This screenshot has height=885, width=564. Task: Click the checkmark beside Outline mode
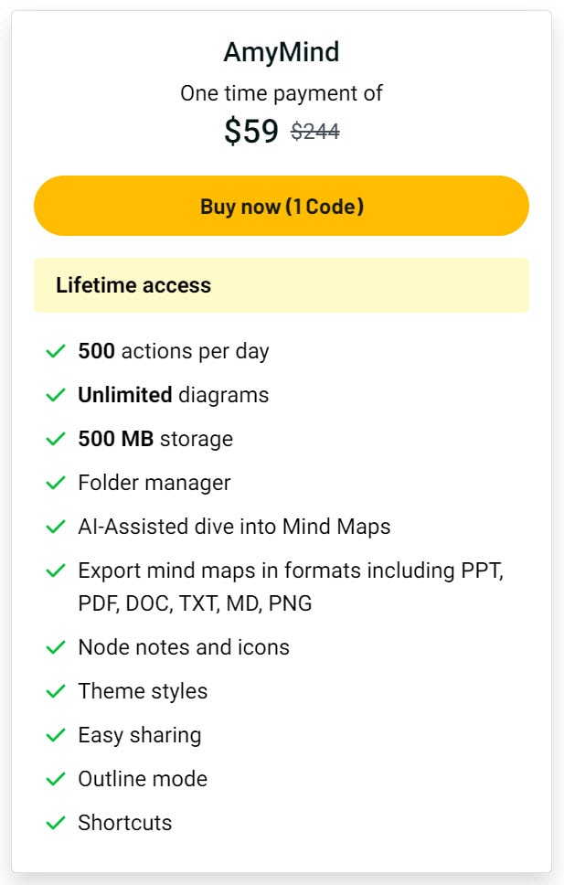point(56,780)
